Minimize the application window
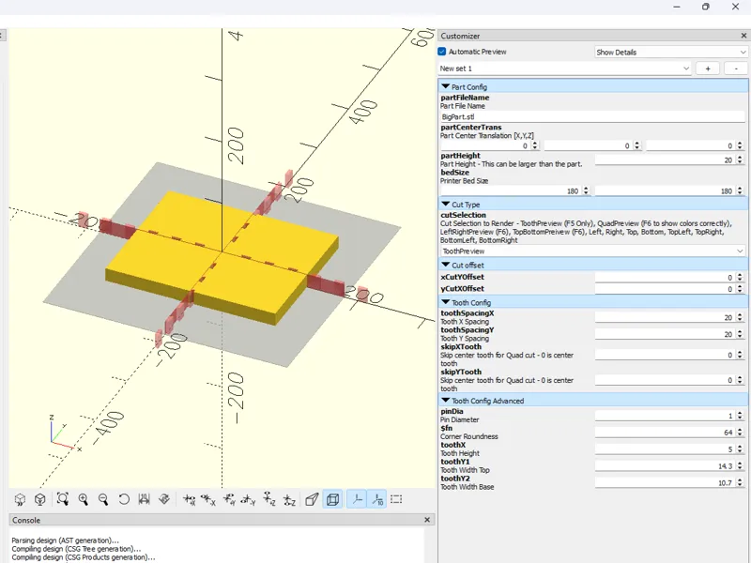751x563 pixels. pyautogui.click(x=677, y=7)
